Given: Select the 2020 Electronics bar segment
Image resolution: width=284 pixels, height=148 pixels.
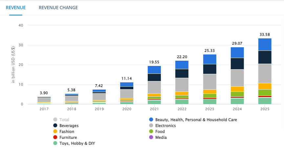Looking at the screenshot, I should coord(127,94).
